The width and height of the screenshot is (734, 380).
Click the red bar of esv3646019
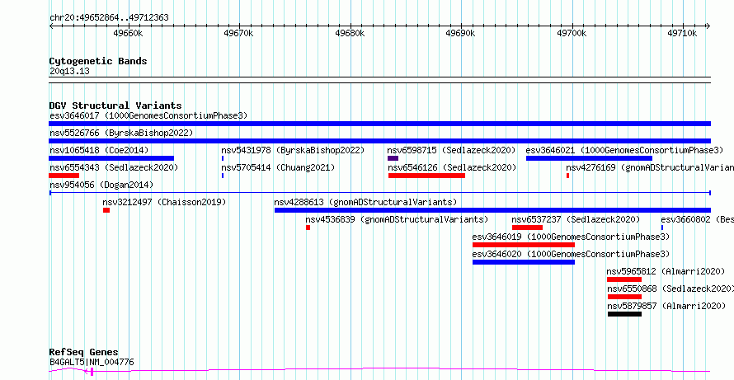[x=524, y=245]
